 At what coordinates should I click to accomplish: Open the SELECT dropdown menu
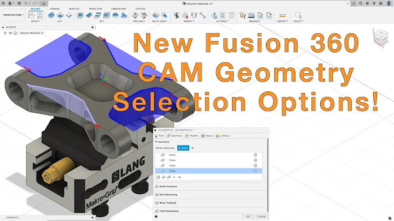(x=298, y=21)
